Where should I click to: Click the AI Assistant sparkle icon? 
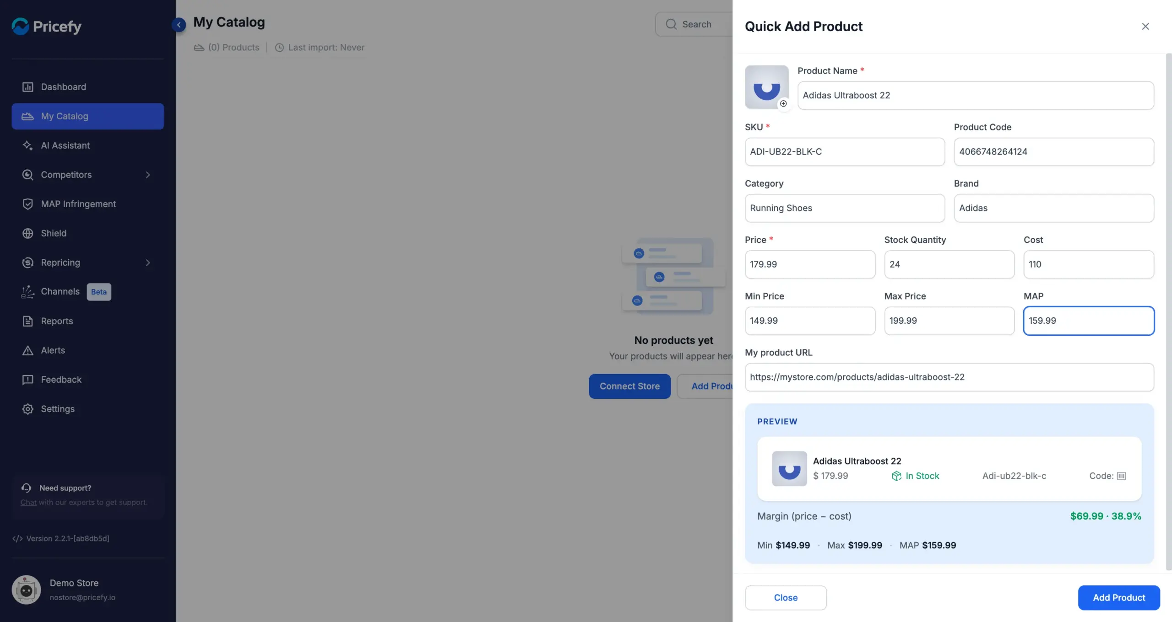click(x=27, y=145)
